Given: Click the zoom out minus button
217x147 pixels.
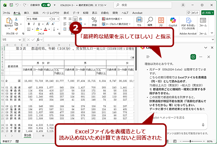Looking at the screenshot, I should 181,141.
